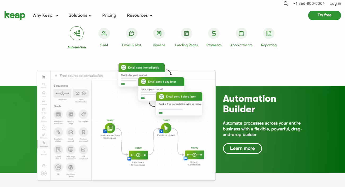The image size is (345, 187).
Task: Click the sidebar Reports bar chart icon
Action: click(44, 151)
